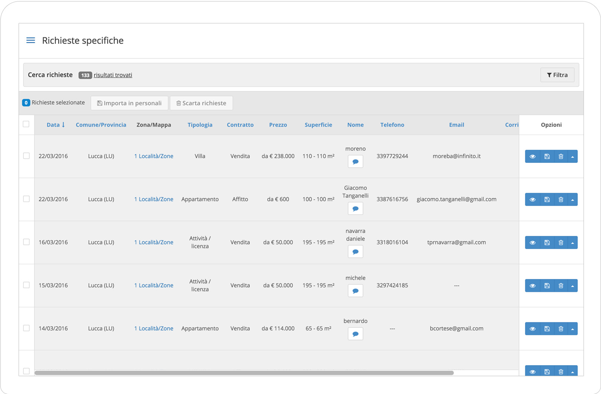Expand options caret for bernardo row

572,328
